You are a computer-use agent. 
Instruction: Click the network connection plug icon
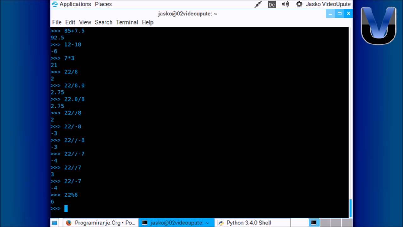[x=258, y=4]
